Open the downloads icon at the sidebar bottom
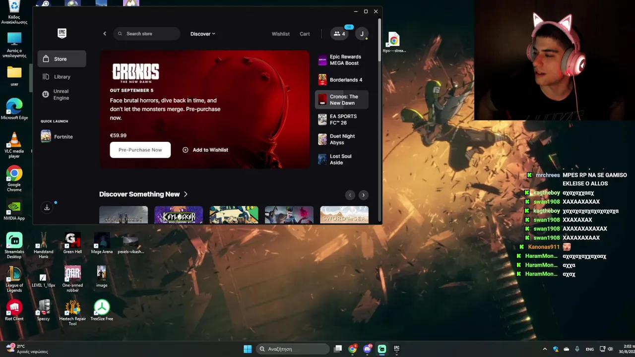This screenshot has width=635, height=357. [47, 208]
